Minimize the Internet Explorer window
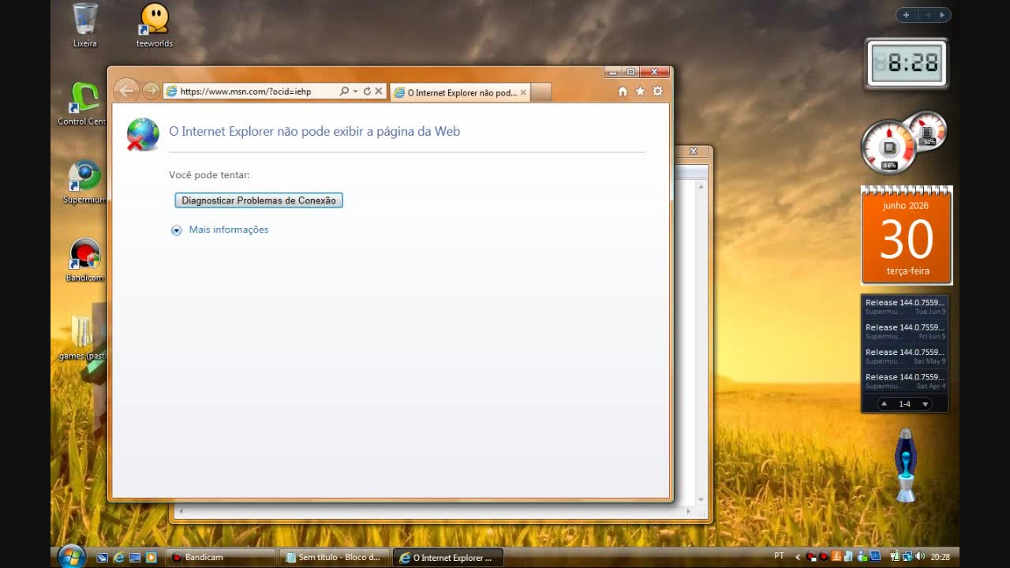This screenshot has width=1010, height=568. click(614, 72)
